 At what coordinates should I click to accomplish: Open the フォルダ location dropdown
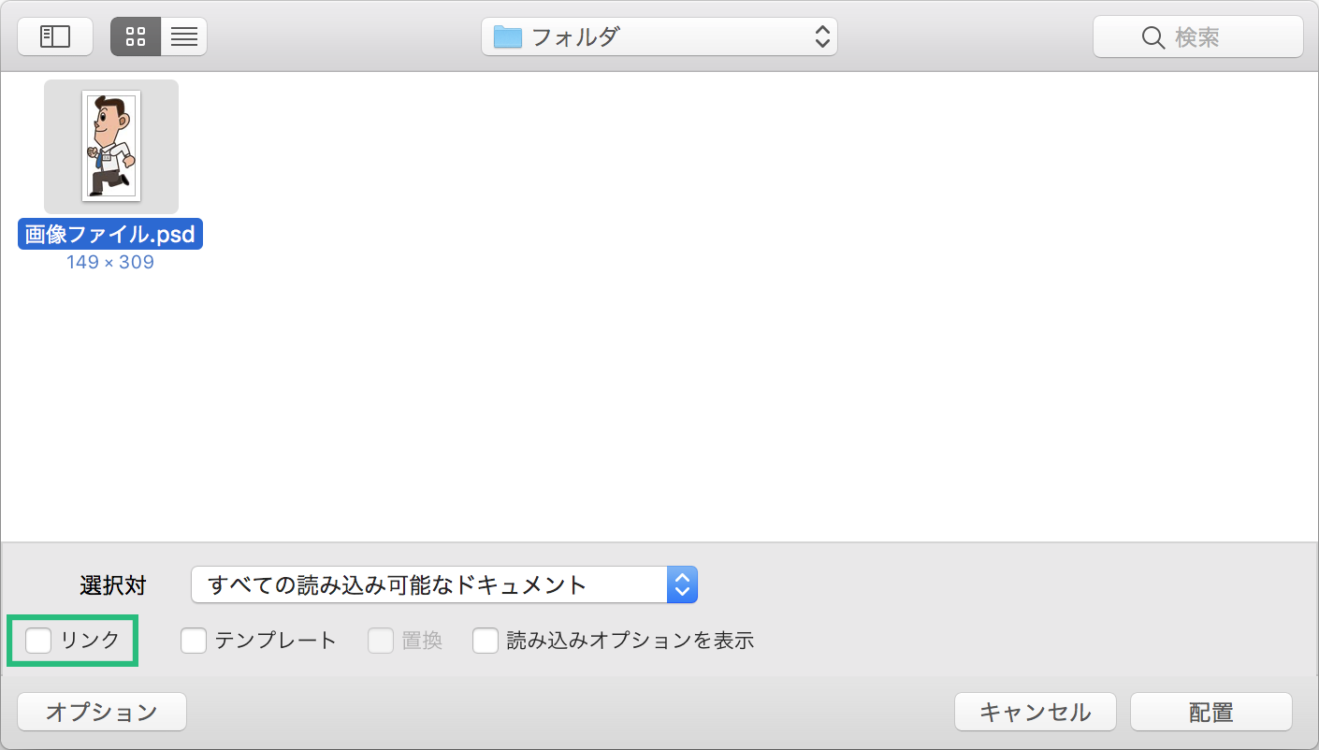[x=659, y=36]
